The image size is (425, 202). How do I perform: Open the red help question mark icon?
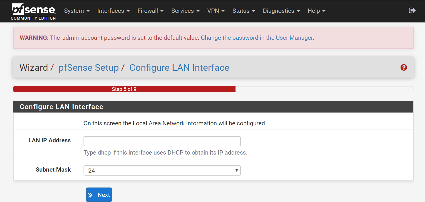pos(404,68)
